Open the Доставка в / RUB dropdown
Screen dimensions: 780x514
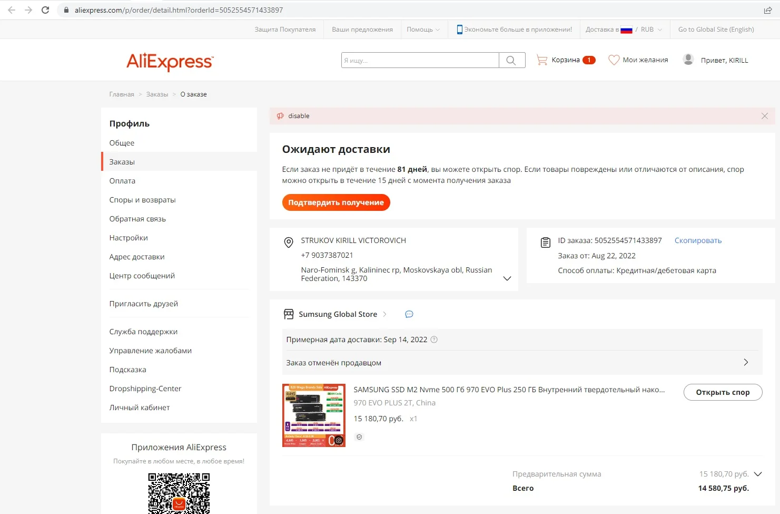point(624,30)
